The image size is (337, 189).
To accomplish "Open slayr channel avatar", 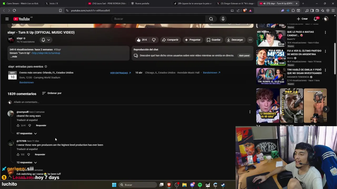I will point(11,40).
